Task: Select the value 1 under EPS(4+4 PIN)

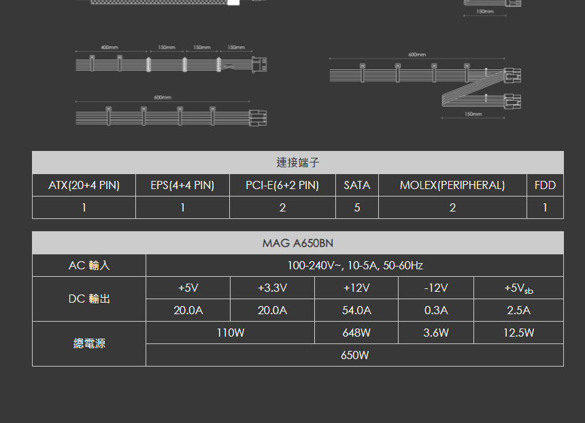Action: click(182, 207)
